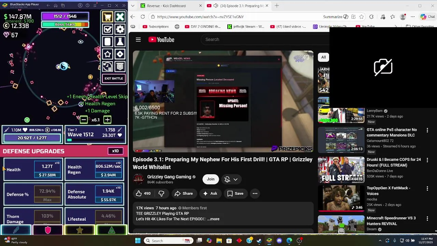The height and width of the screenshot is (246, 437).
Task: Click Ask button under video
Action: [x=210, y=193]
